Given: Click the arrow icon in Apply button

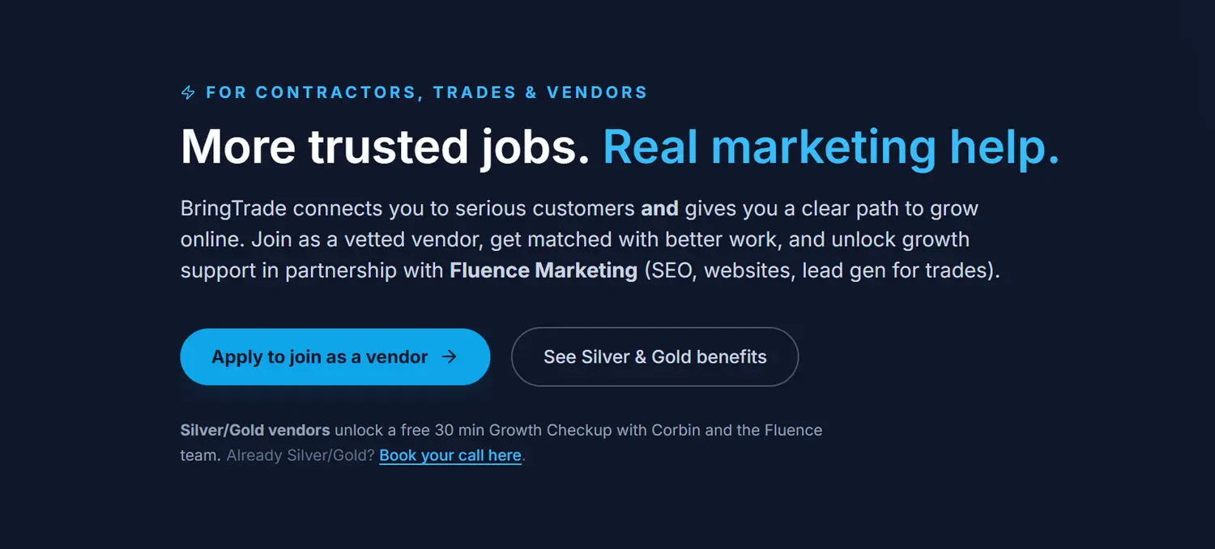Looking at the screenshot, I should point(449,357).
